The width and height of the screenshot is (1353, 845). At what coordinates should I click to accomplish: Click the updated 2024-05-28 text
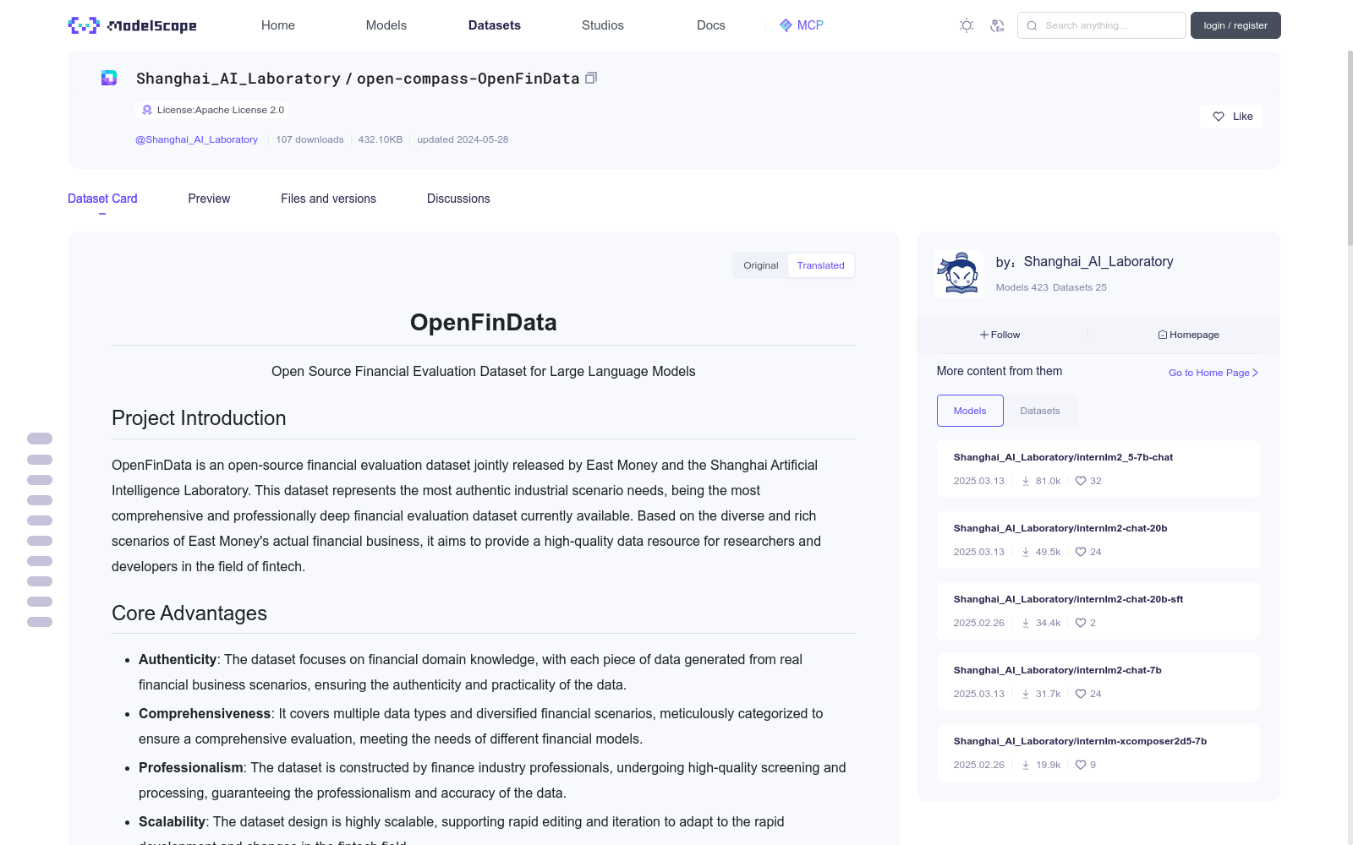tap(463, 139)
